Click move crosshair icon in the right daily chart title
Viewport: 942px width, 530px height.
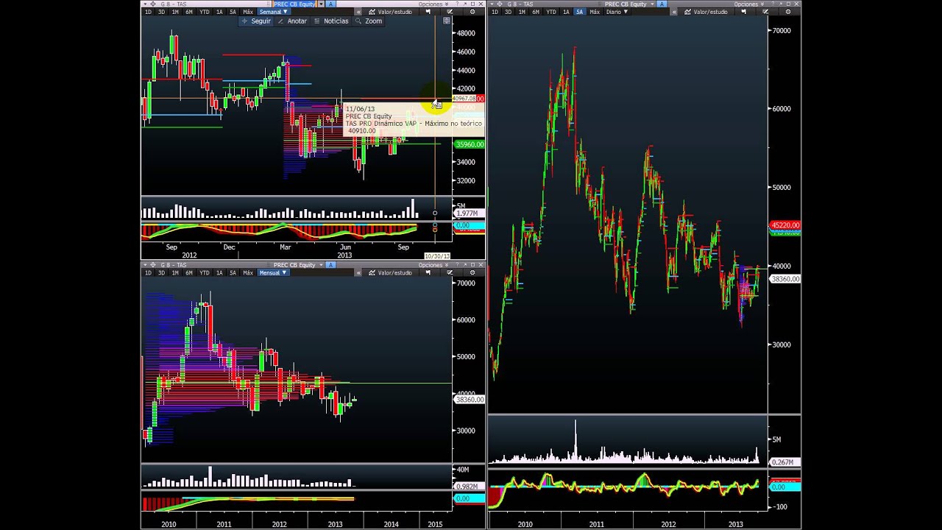point(500,4)
